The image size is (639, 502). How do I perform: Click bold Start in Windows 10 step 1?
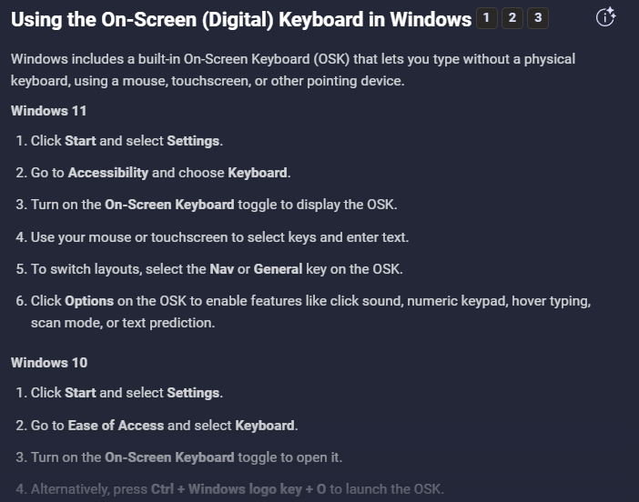pos(80,393)
